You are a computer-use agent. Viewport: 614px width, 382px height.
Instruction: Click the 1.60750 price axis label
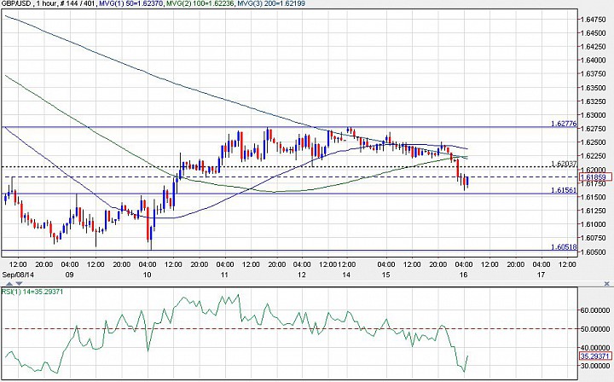click(594, 238)
